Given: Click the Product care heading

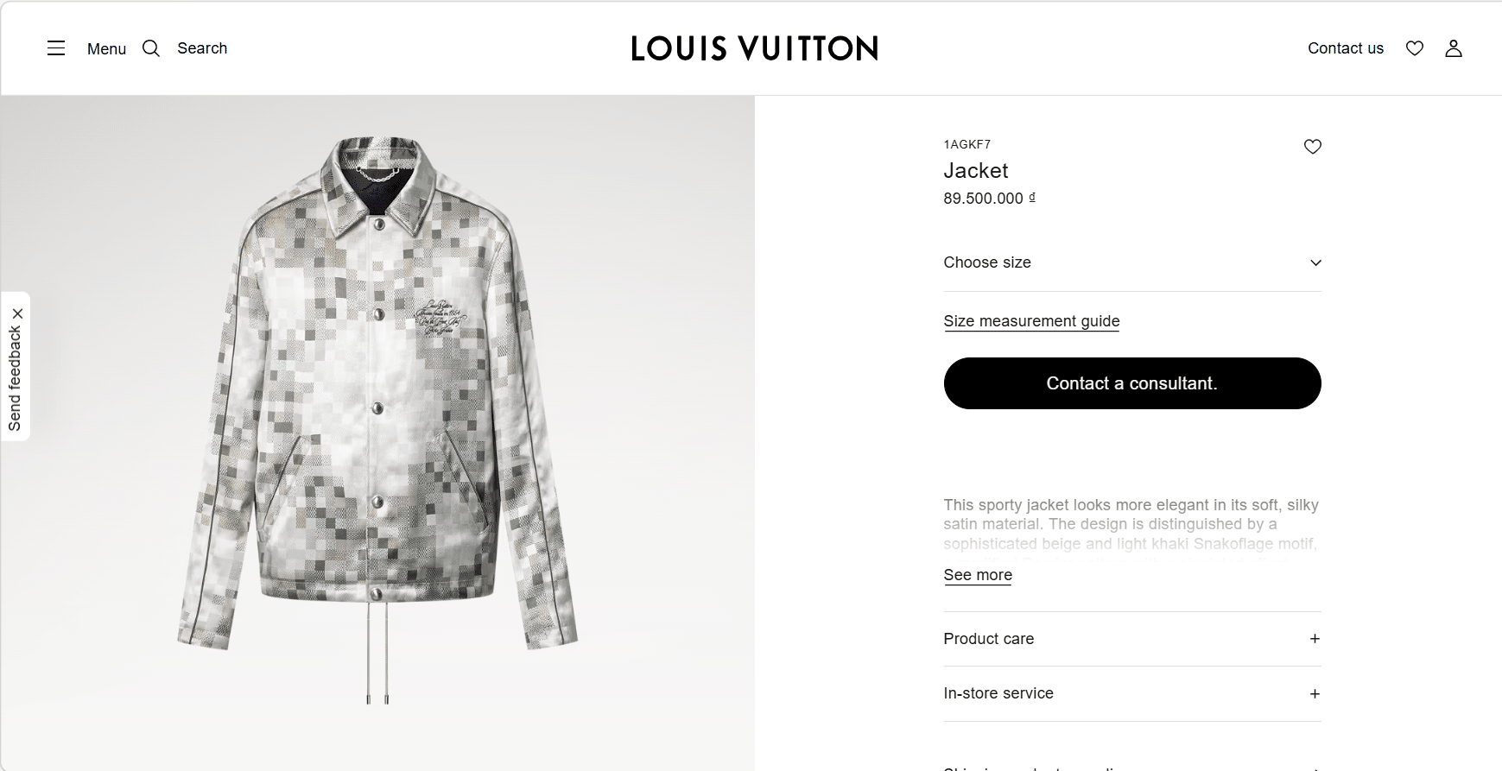Looking at the screenshot, I should (x=988, y=639).
